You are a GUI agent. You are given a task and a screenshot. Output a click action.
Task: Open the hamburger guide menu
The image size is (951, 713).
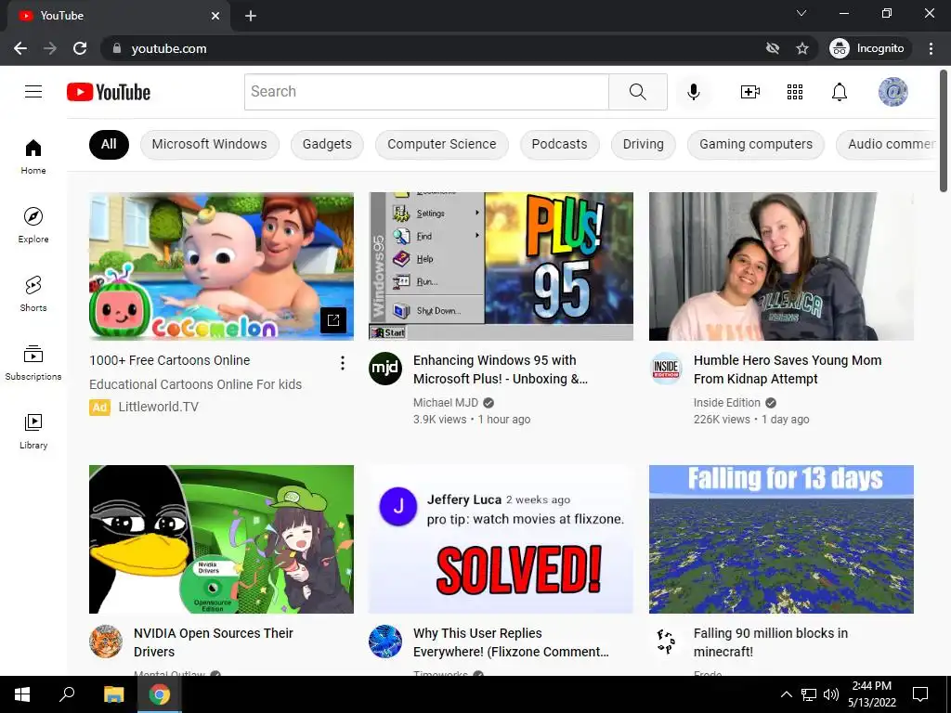[x=33, y=92]
